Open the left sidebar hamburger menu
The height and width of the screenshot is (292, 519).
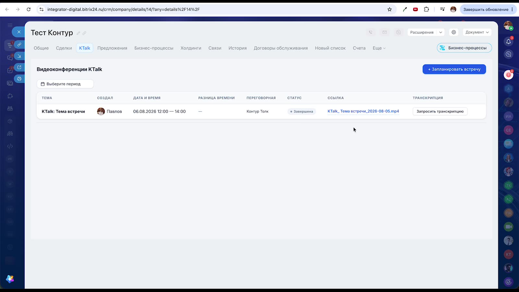tap(10, 25)
